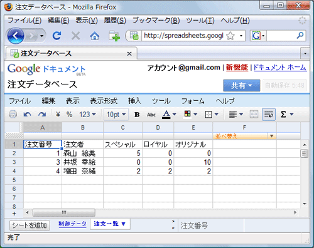
Task: Open the list-all-tabs dropdown
Action: point(305,53)
